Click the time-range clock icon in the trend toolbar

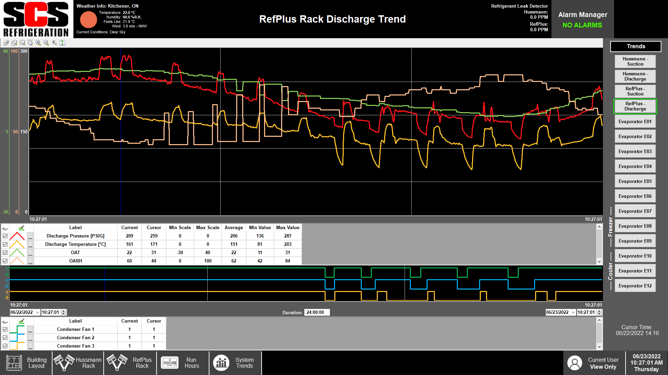pyautogui.click(x=6, y=43)
